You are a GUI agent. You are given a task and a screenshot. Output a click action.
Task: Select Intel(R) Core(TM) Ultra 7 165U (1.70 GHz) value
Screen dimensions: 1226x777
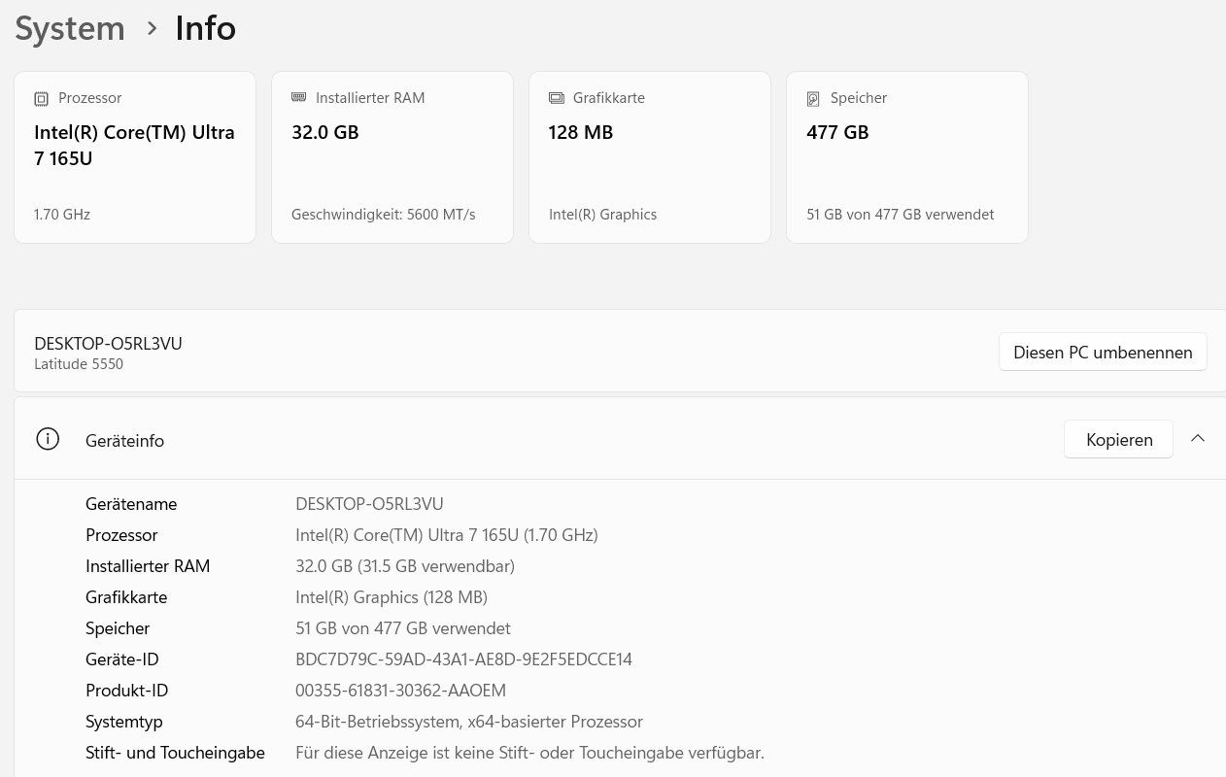click(447, 535)
